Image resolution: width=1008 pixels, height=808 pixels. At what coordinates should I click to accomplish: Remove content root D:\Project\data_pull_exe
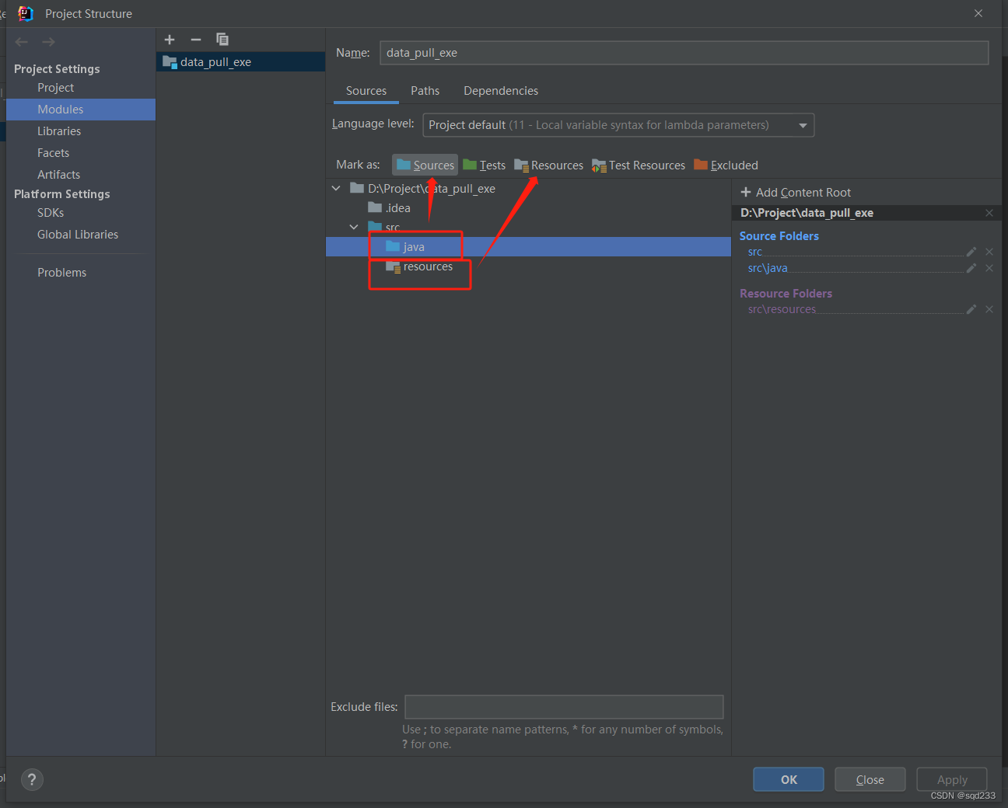[989, 213]
